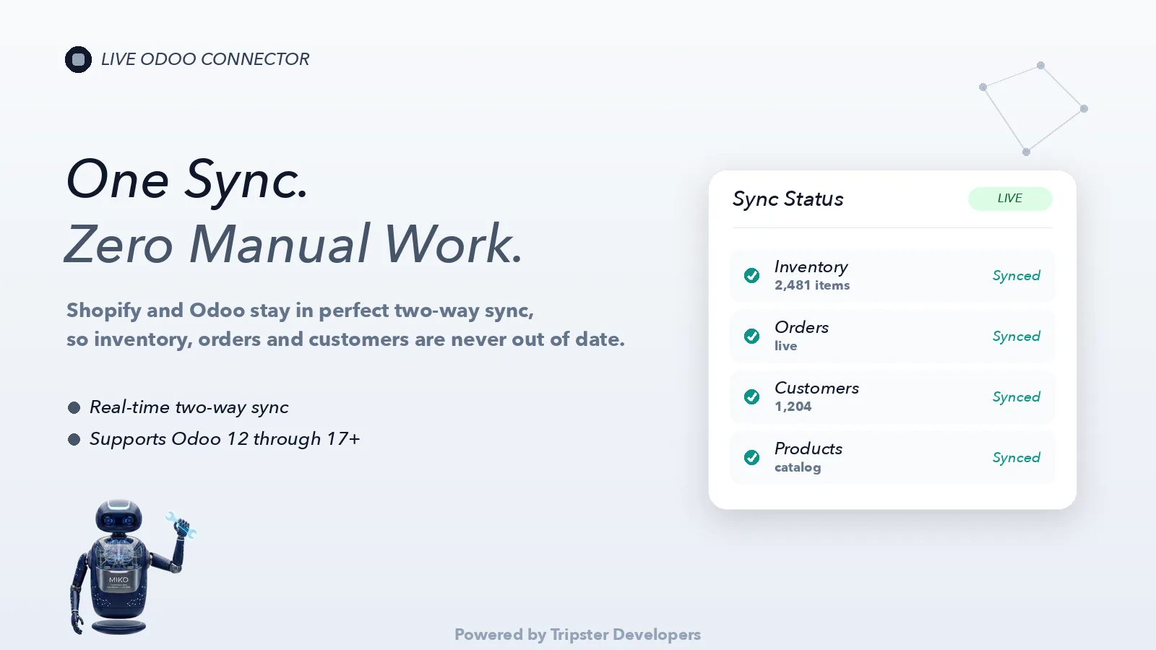Screen dimensions: 1156x650
Task: Click the '1,204' customer count text
Action: 793,407
